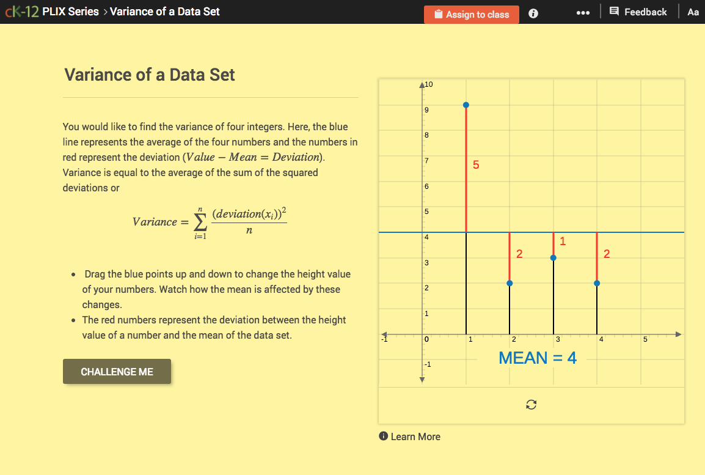Reset the graph with the refresh icon
The width and height of the screenshot is (705, 475).
coord(531,404)
